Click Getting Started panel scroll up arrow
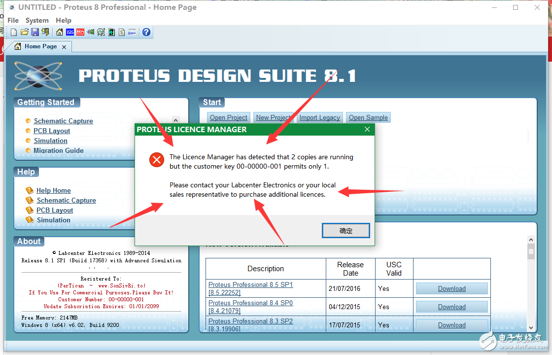Viewport: 552px width, 355px height. (x=175, y=120)
